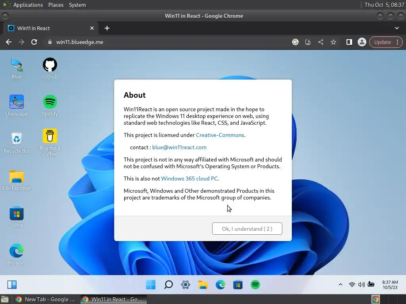Click the Wi-Fi tray icon

(x=352, y=285)
